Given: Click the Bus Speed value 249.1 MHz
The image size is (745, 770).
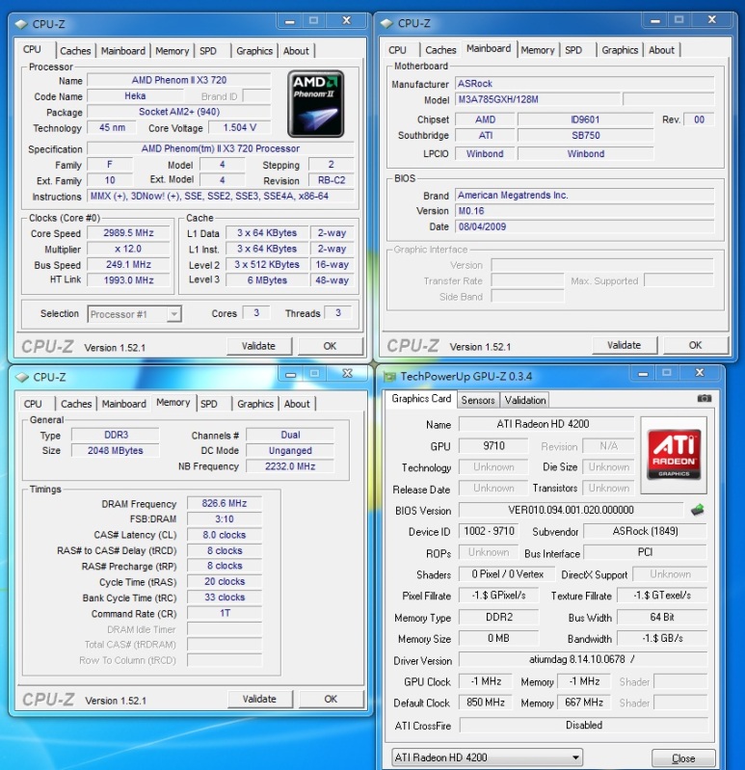Looking at the screenshot, I should click(x=129, y=264).
